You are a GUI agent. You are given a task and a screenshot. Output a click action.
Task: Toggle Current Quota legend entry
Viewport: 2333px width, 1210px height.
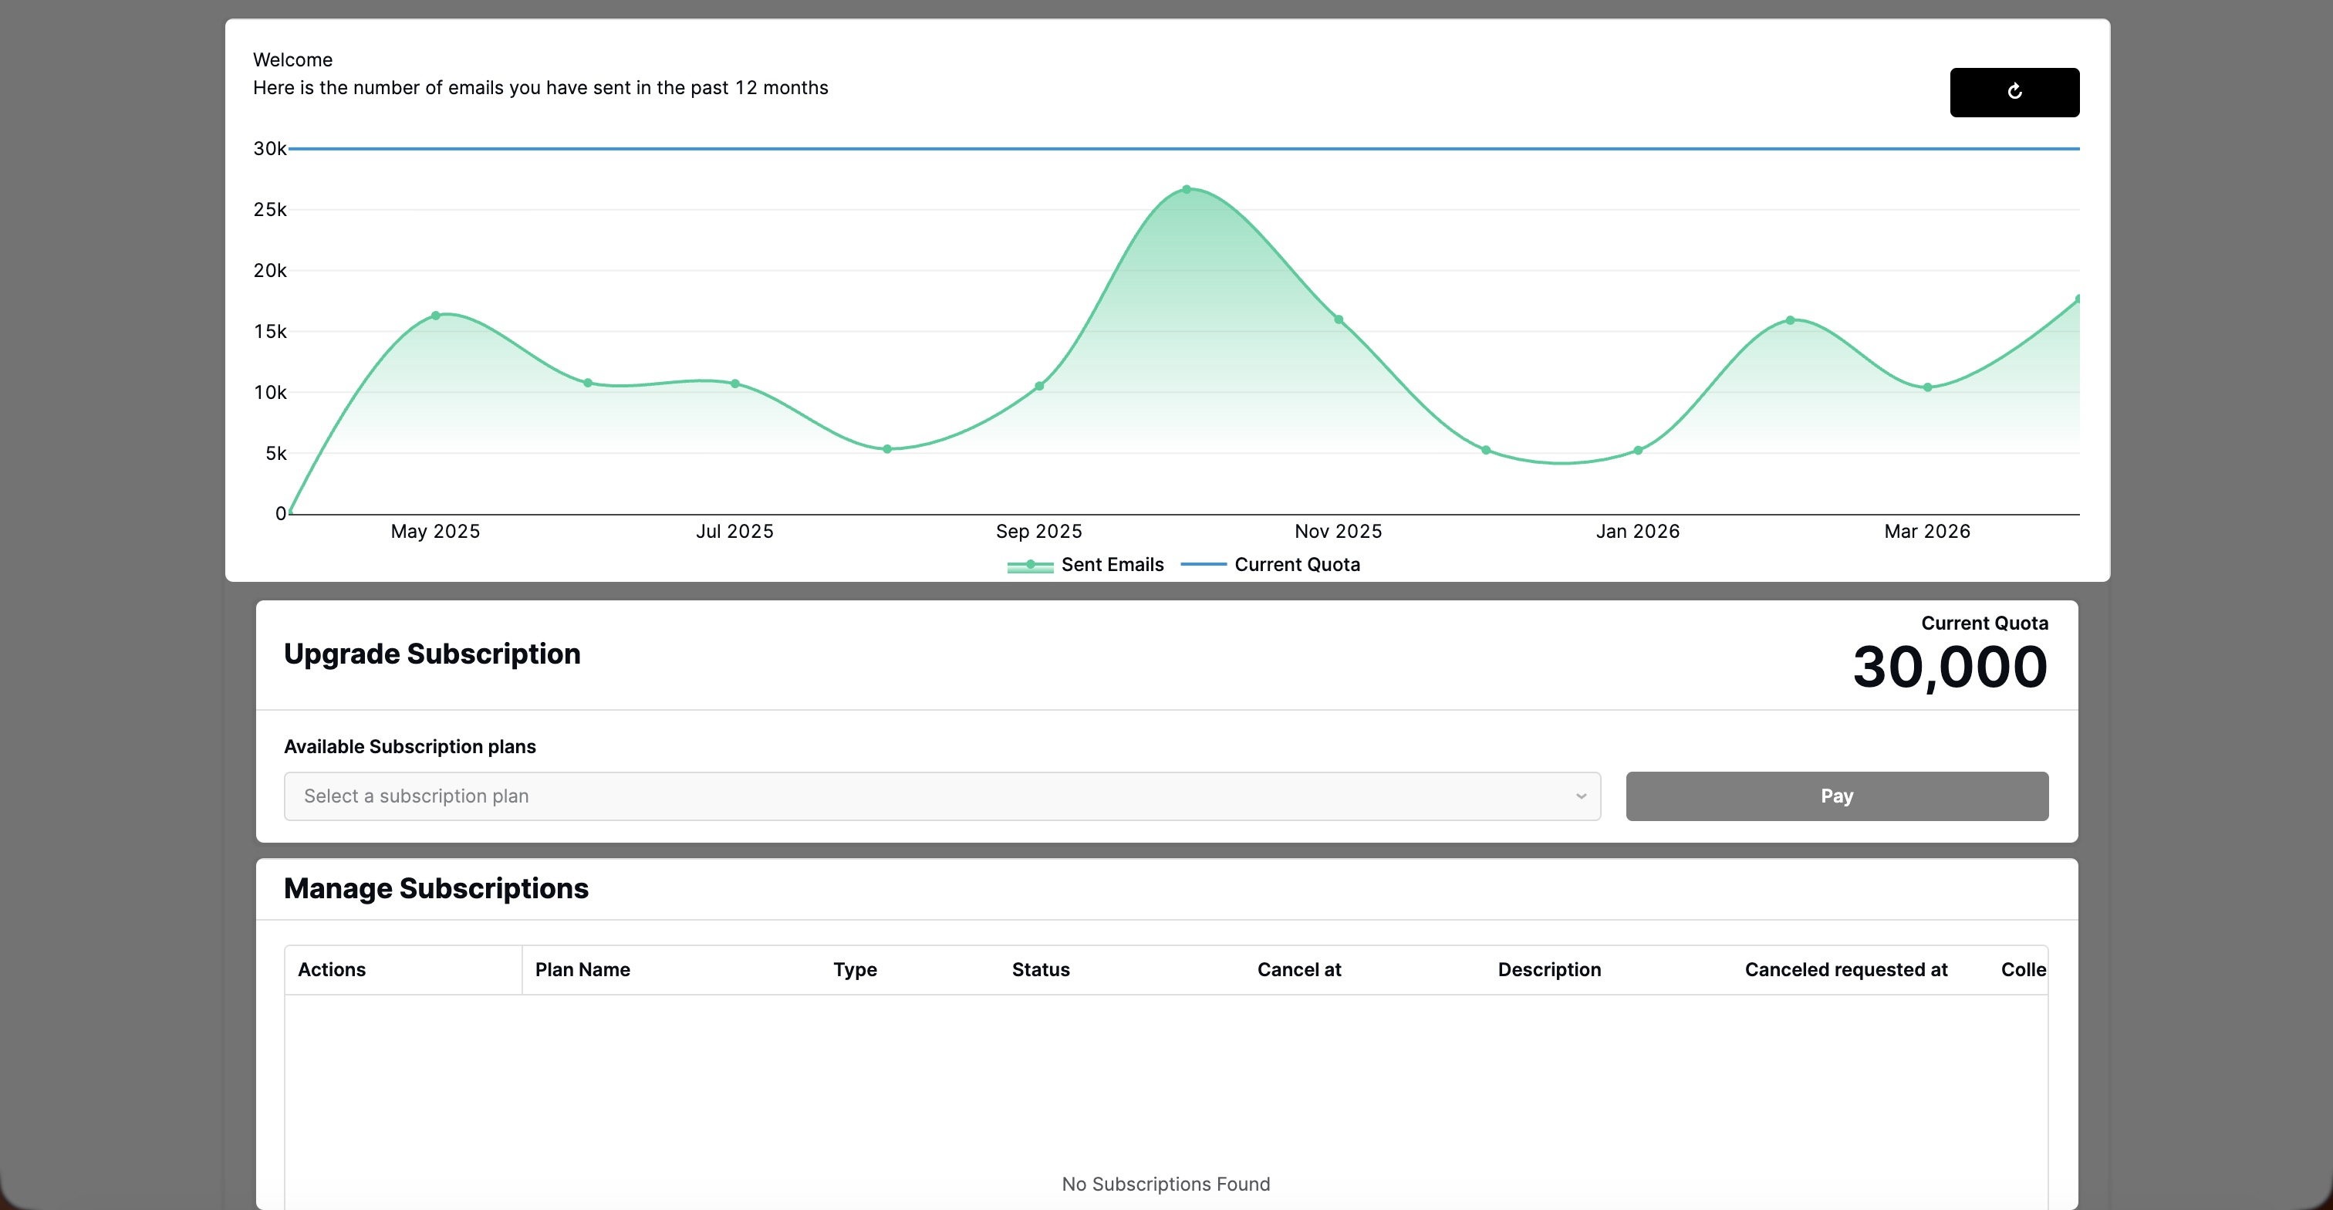1296,564
